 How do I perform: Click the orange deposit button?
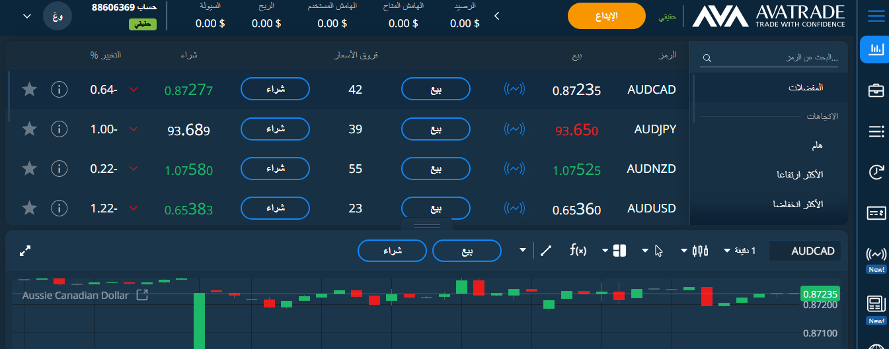point(606,16)
